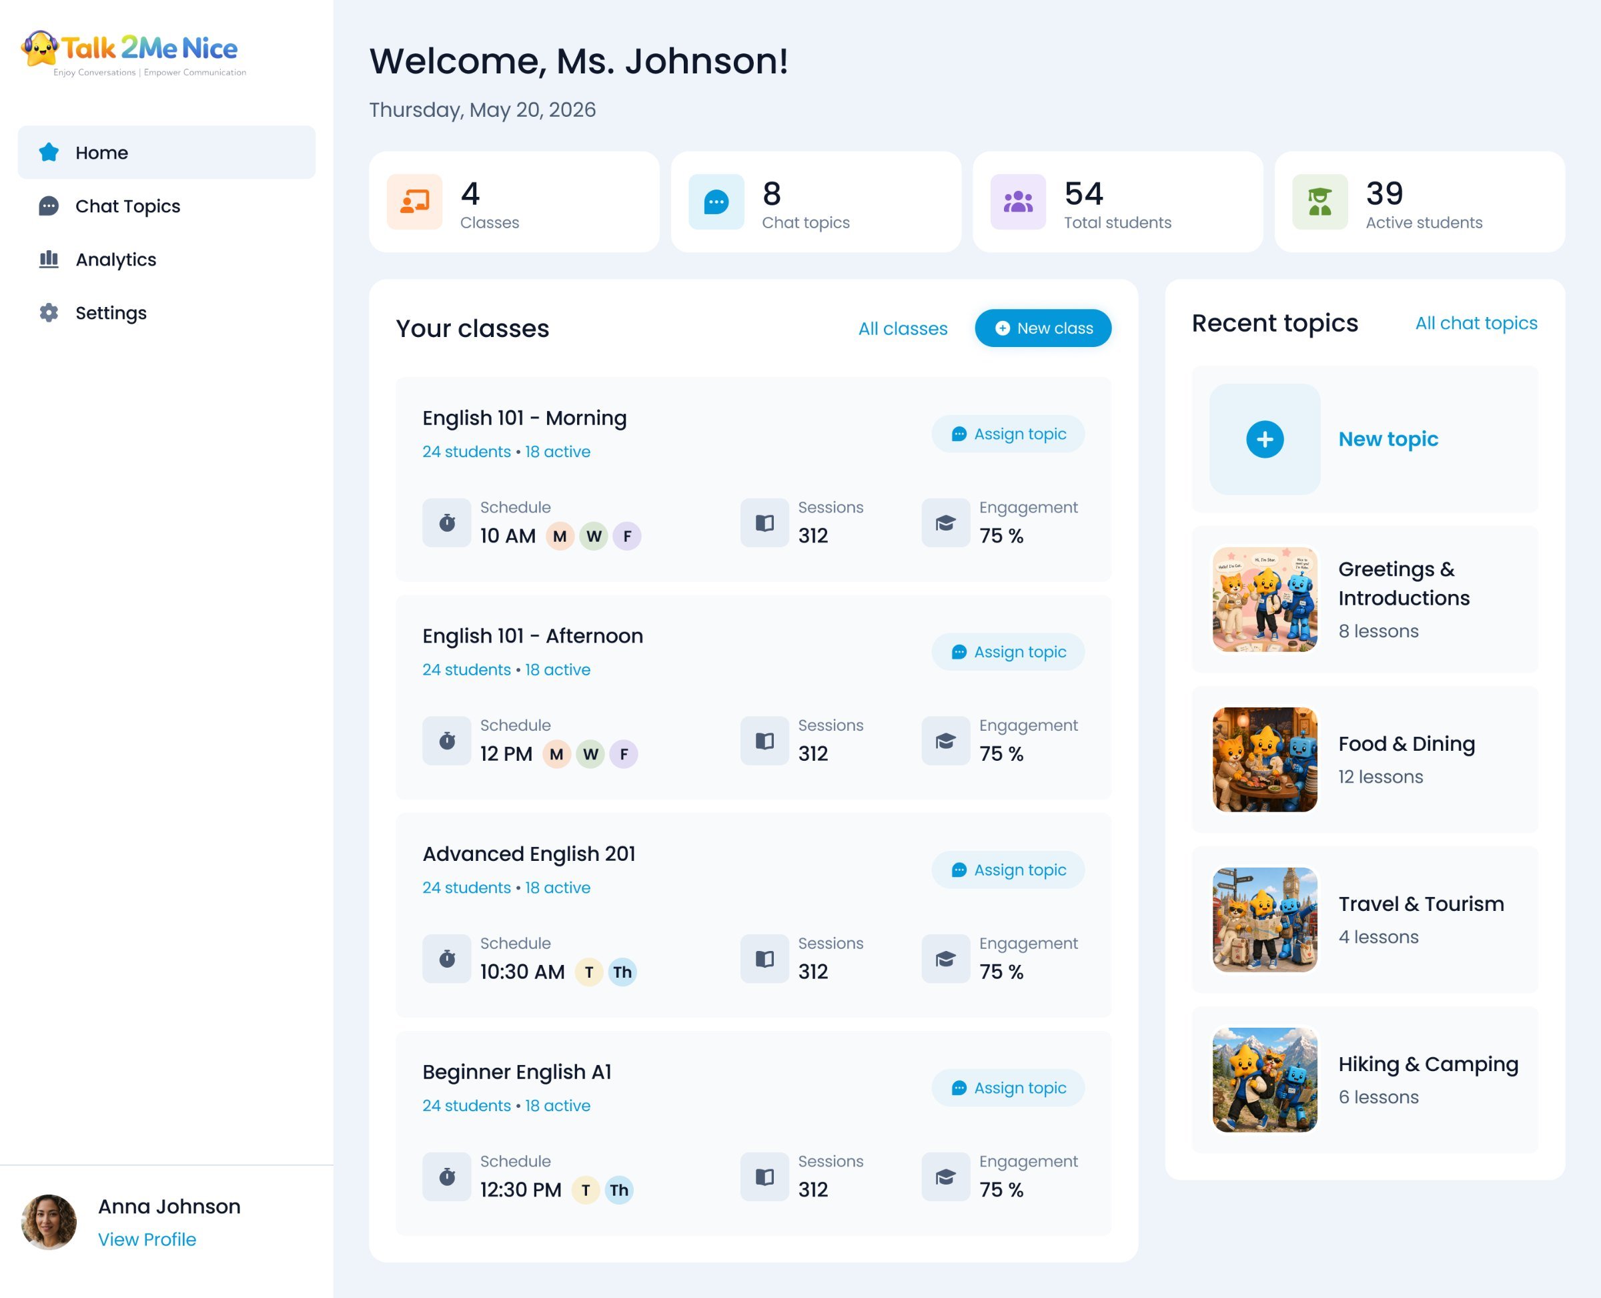Click the orange Classes stat icon

coord(414,202)
